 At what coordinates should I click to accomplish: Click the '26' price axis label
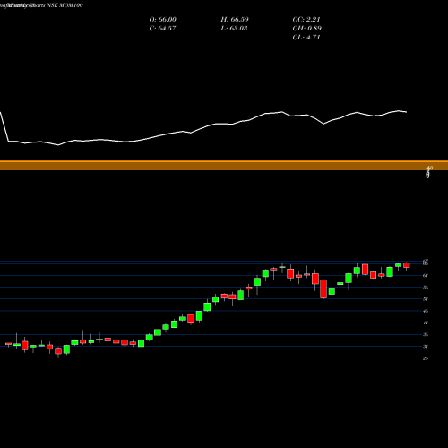tap(426, 358)
